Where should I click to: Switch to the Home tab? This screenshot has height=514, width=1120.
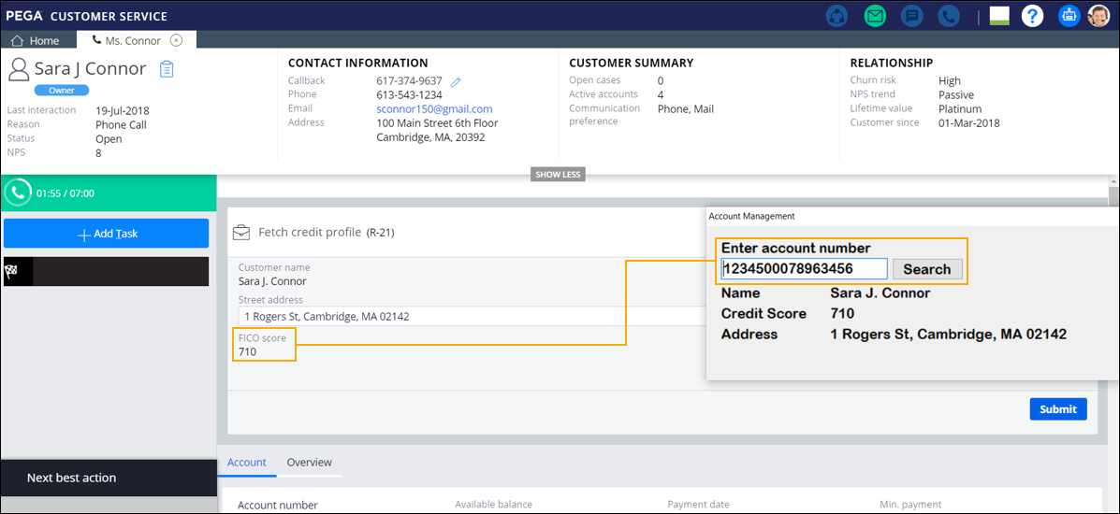click(36, 41)
